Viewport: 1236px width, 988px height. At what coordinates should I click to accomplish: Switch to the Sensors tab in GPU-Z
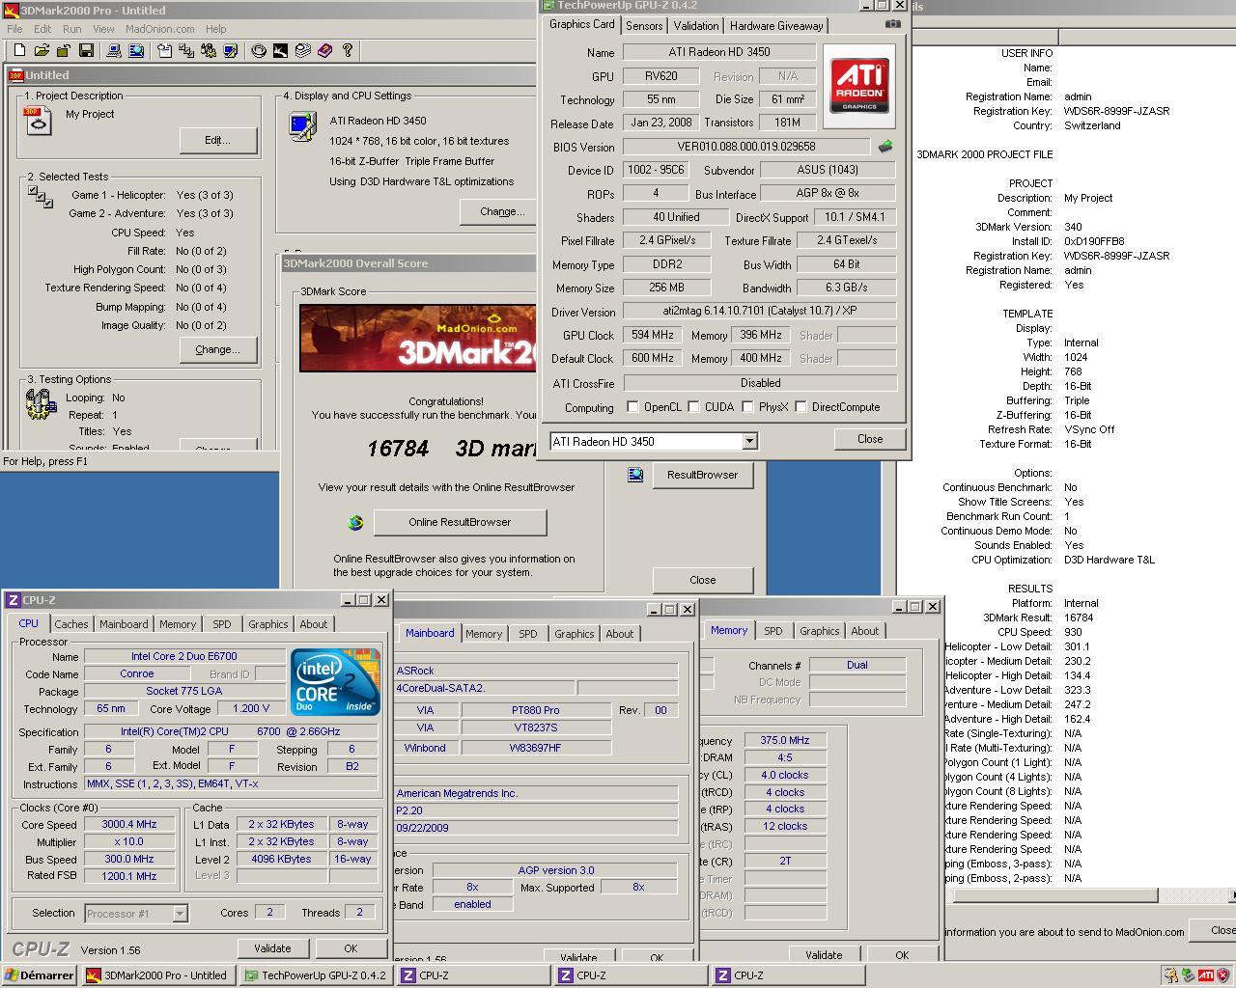pyautogui.click(x=644, y=26)
